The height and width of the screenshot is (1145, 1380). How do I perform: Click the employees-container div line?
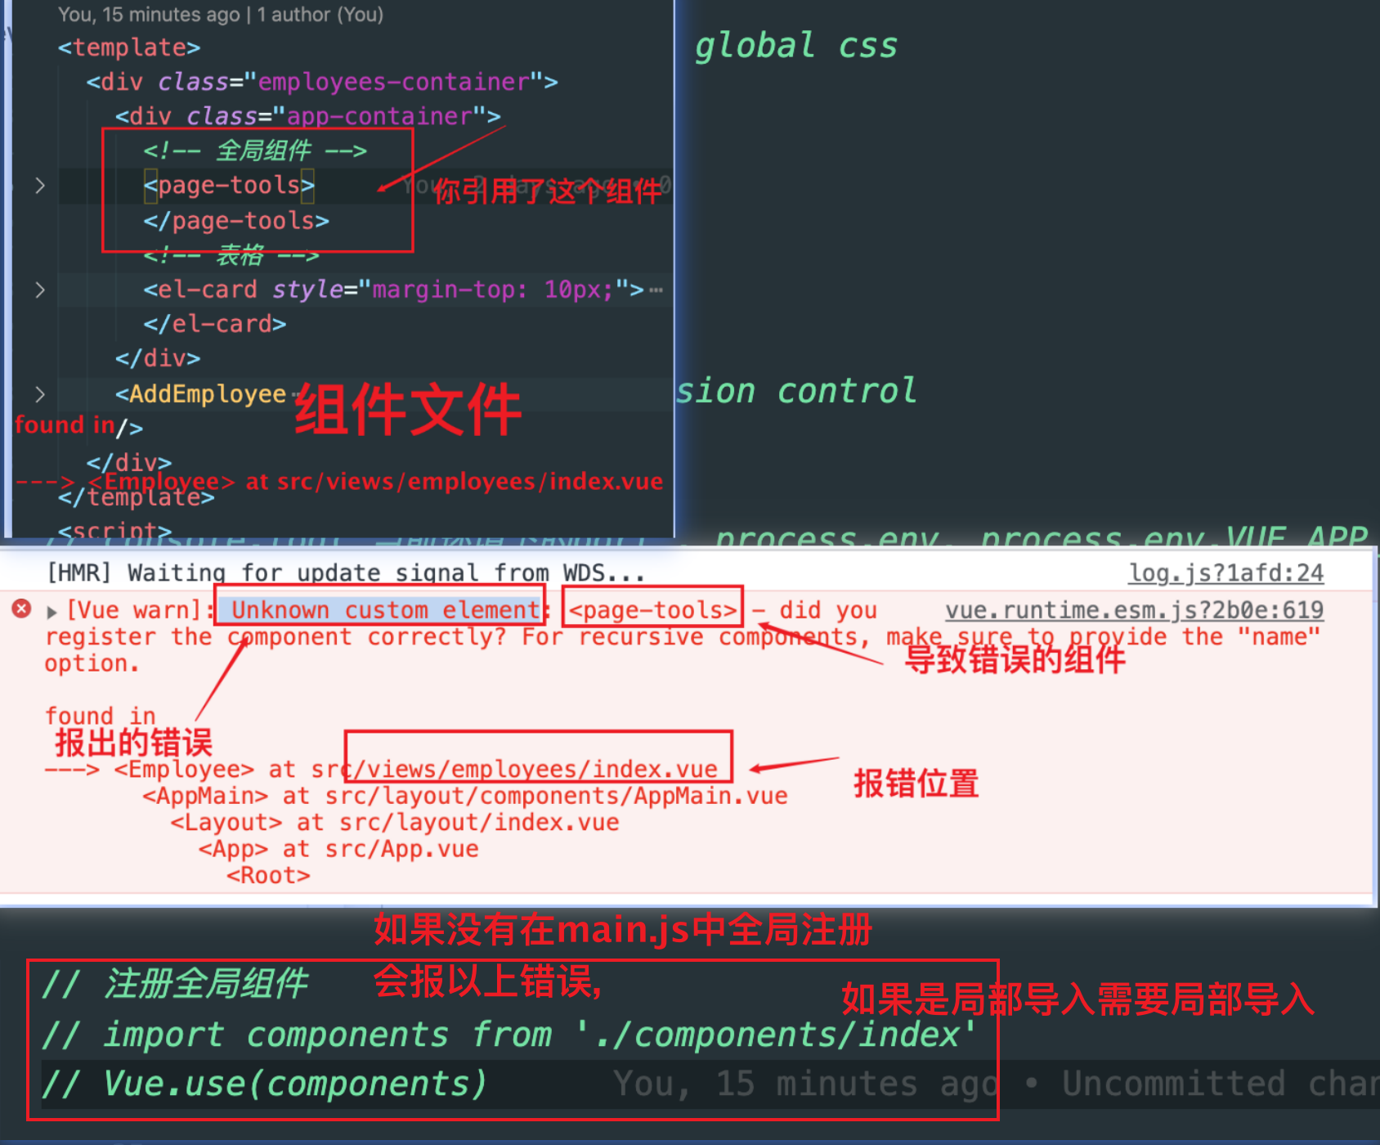[322, 82]
